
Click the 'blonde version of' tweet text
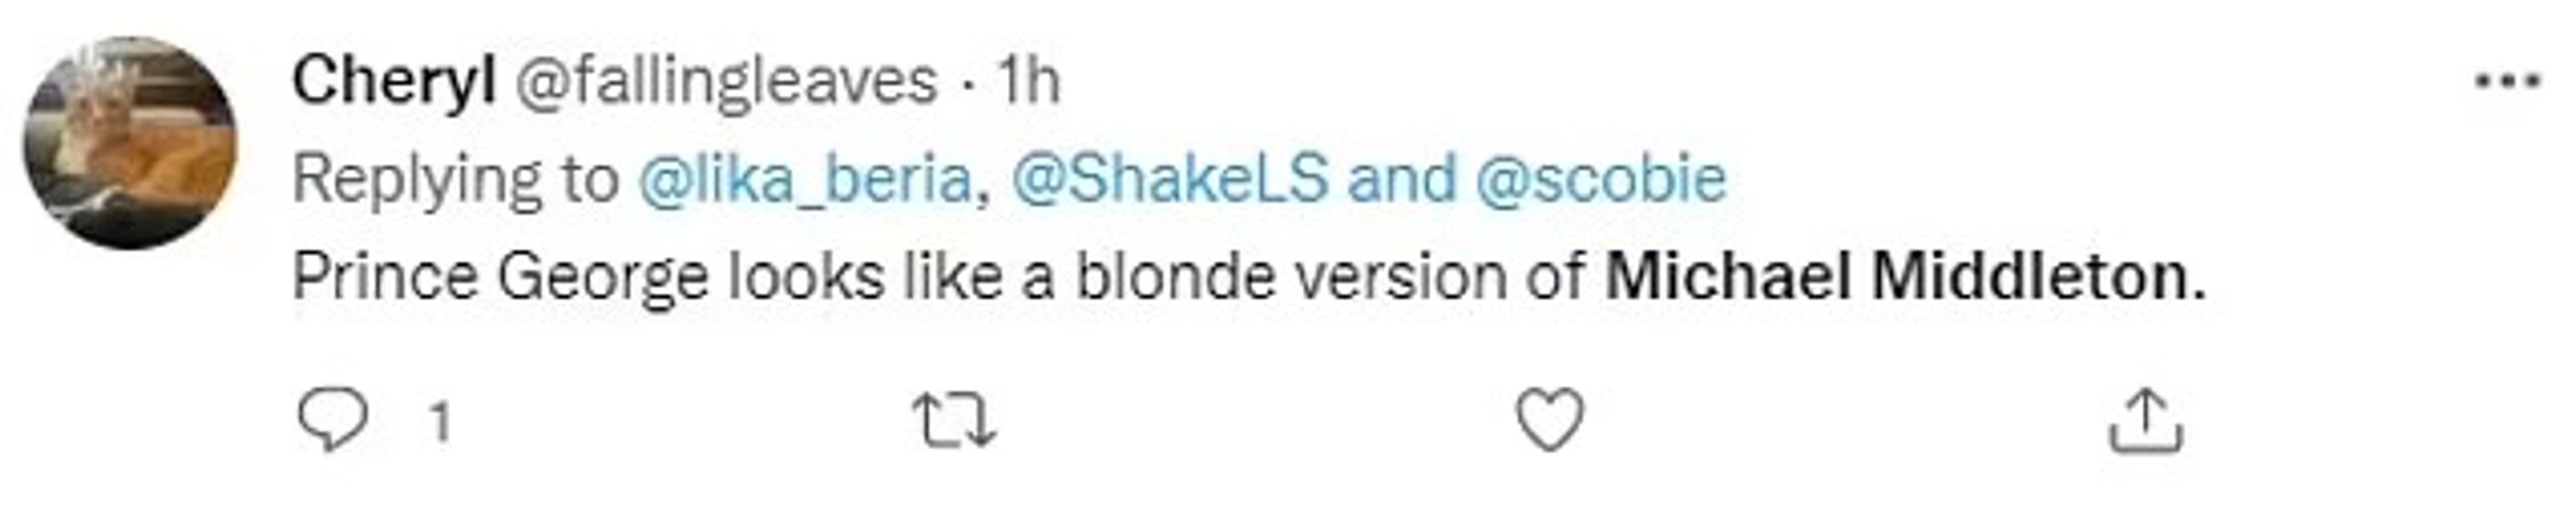pos(1329,278)
